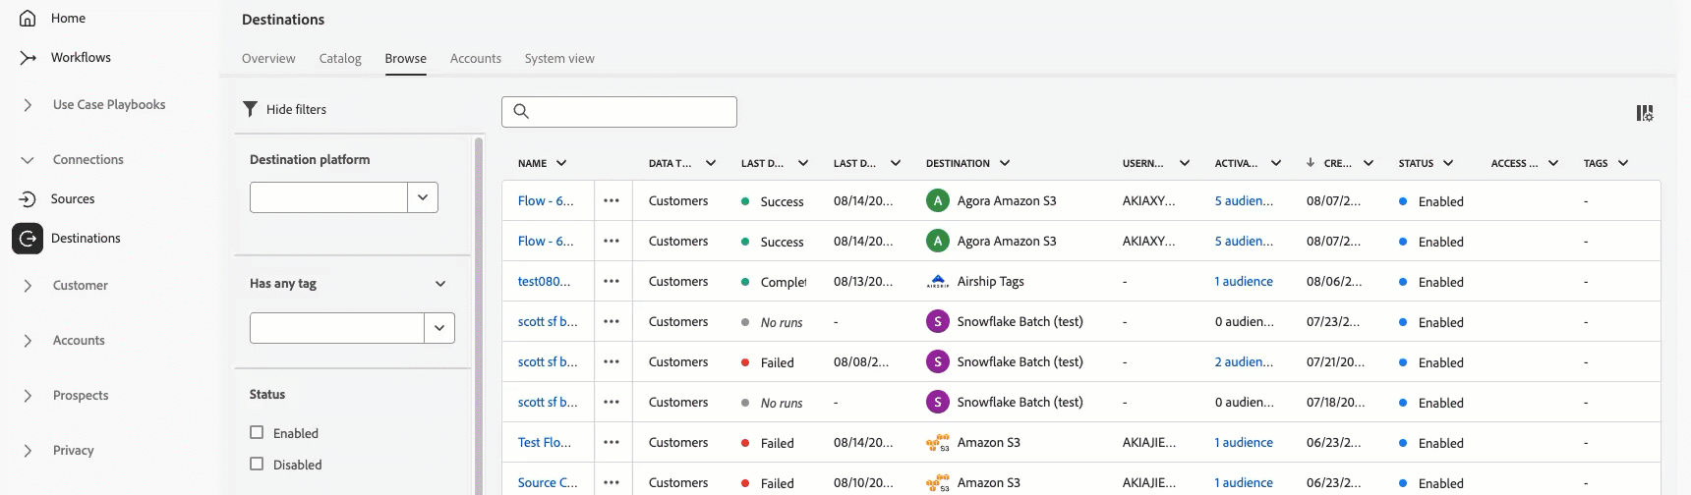The width and height of the screenshot is (1691, 495).
Task: Check the Disabled status checkbox
Action: 258,464
